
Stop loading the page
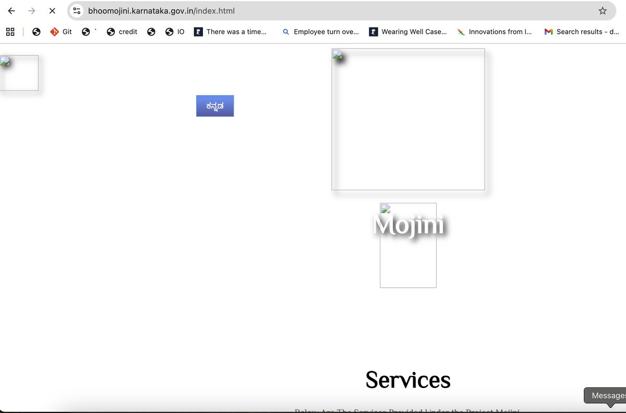point(52,10)
